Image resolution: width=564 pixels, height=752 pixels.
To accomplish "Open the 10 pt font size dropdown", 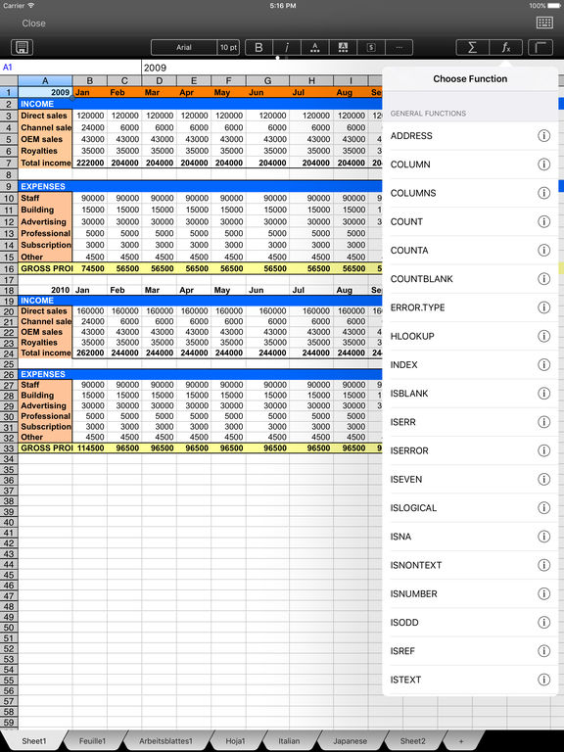I will tap(228, 47).
